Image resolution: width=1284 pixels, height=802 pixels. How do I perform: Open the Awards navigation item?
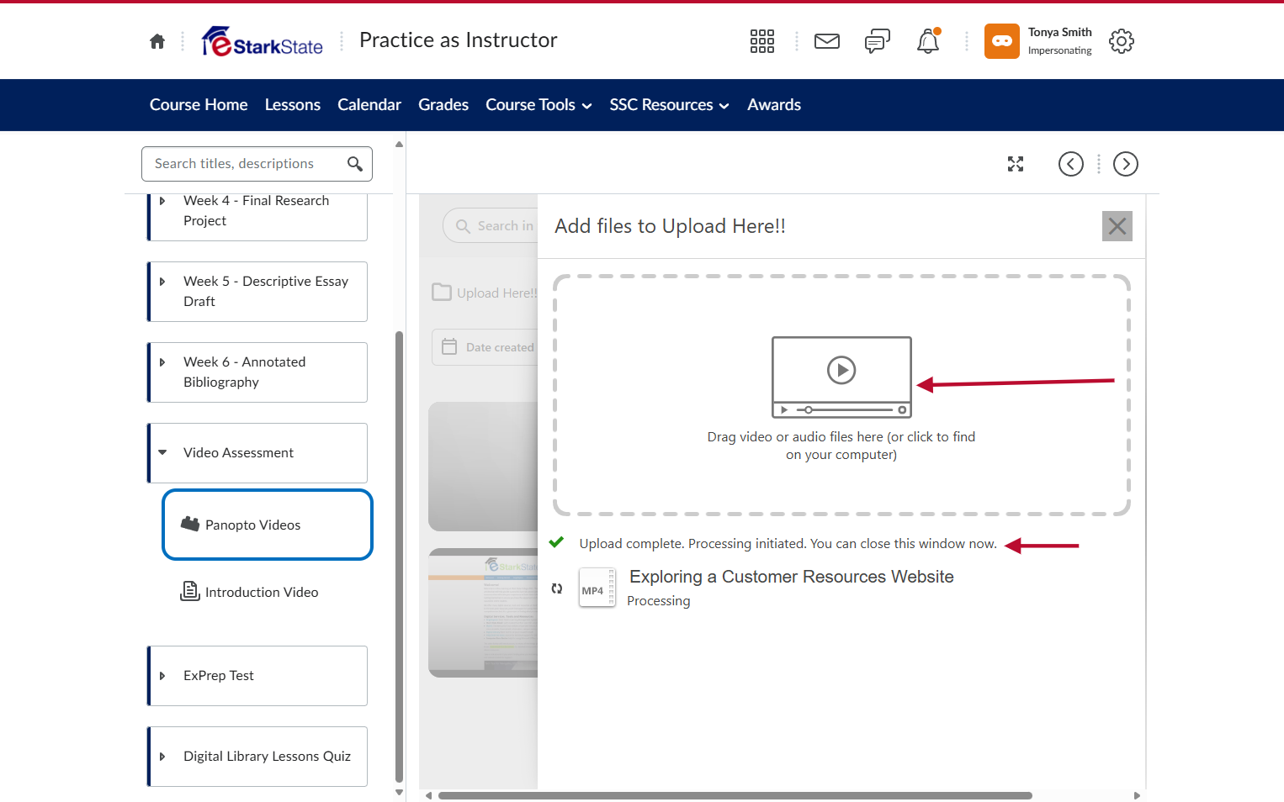click(774, 105)
